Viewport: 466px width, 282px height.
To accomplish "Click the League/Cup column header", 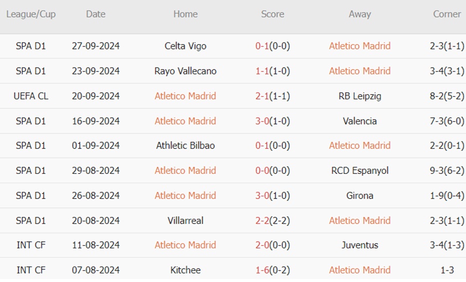I will click(31, 14).
